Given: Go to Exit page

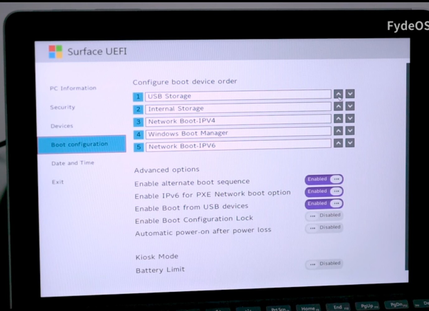Looking at the screenshot, I should [x=58, y=182].
